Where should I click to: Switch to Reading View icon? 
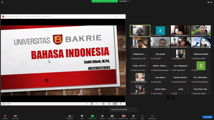(x=115, y=104)
